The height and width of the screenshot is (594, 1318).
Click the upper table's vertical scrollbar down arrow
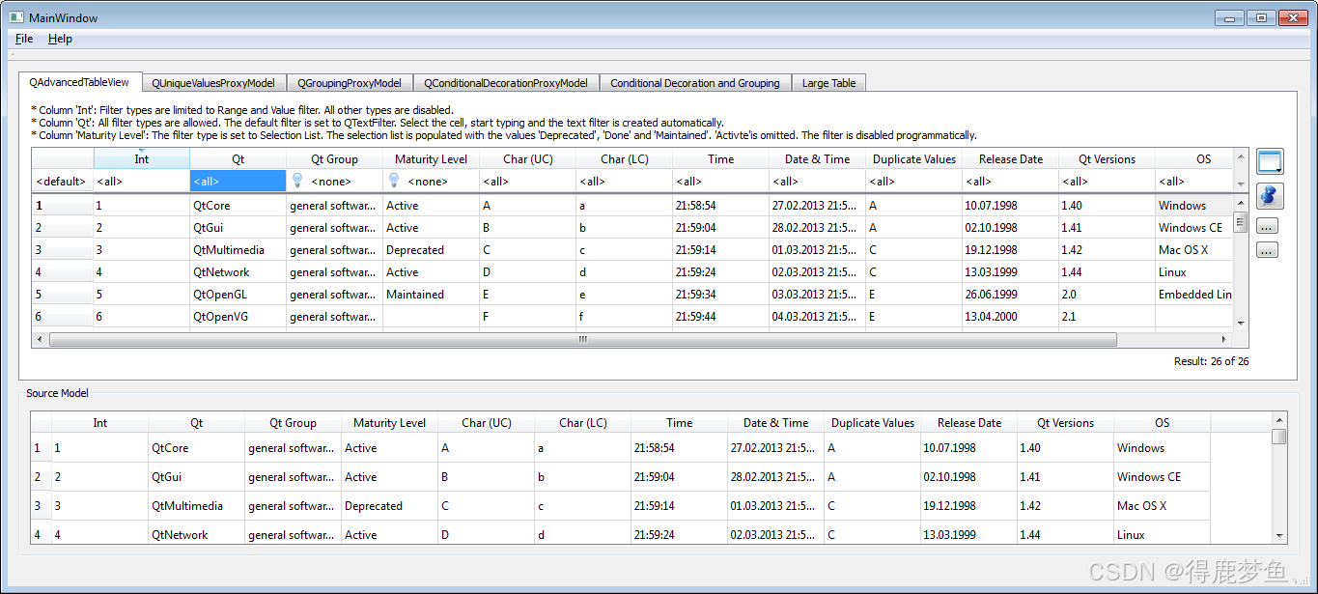[x=1241, y=324]
